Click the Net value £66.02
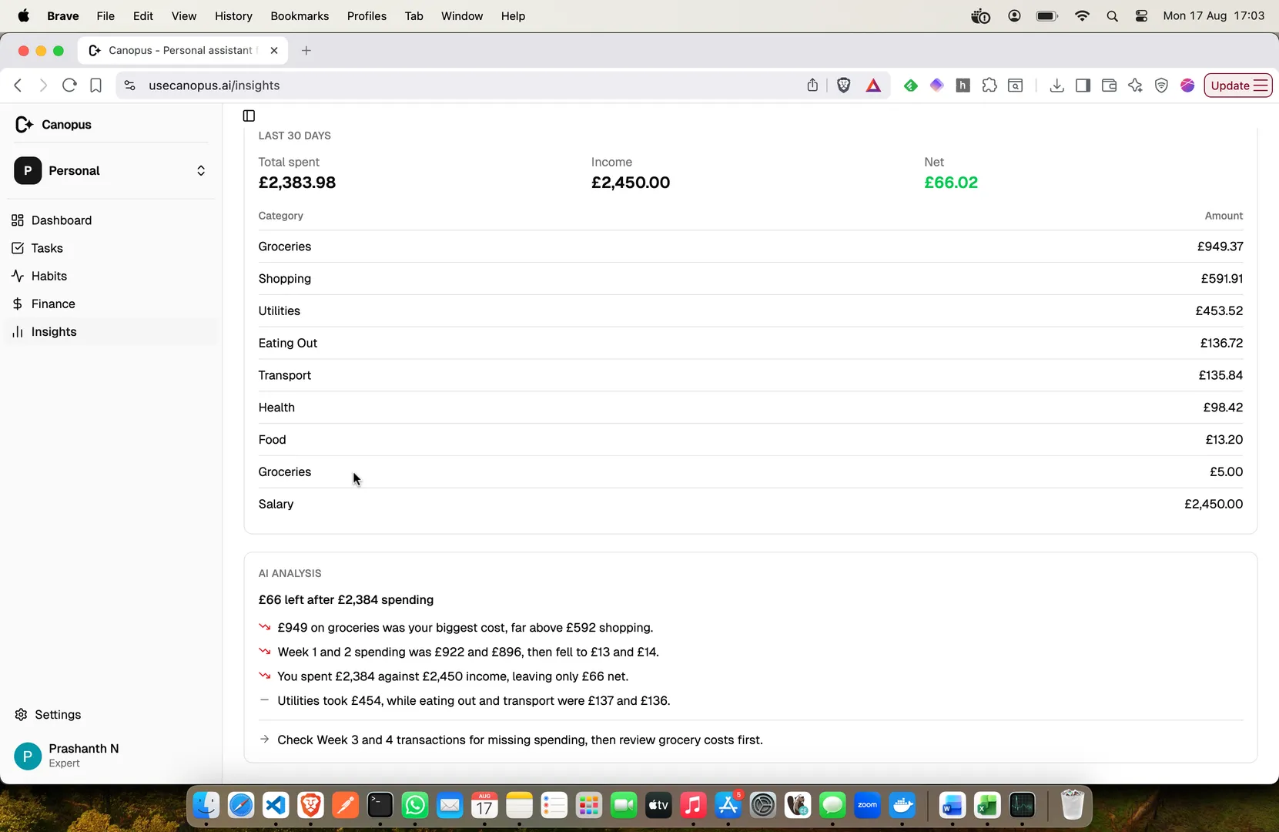 pos(951,183)
